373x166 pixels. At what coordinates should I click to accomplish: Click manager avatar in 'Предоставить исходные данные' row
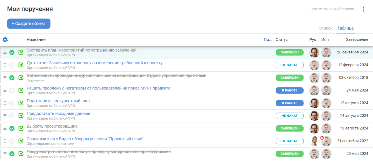tap(314, 116)
